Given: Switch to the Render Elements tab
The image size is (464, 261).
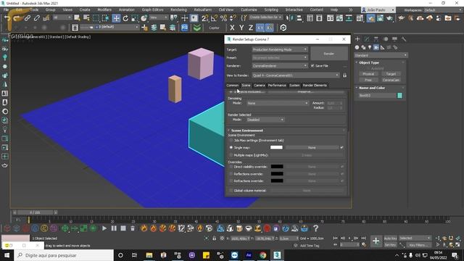Looking at the screenshot, I should point(315,86).
